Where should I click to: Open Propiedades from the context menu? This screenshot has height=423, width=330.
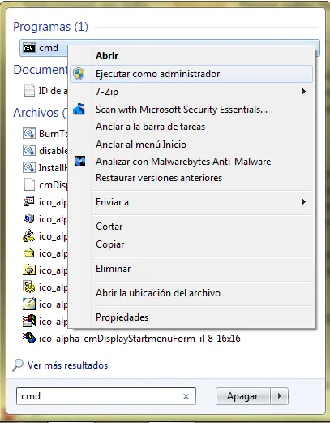(x=122, y=317)
